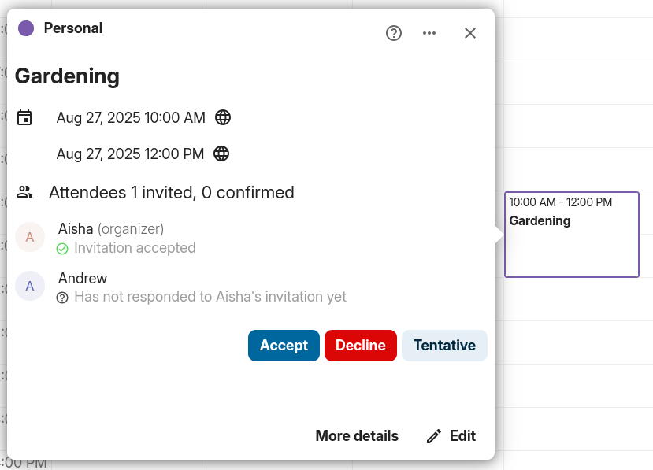Edit the Gardening event
This screenshot has height=470, width=653.
[x=464, y=435]
